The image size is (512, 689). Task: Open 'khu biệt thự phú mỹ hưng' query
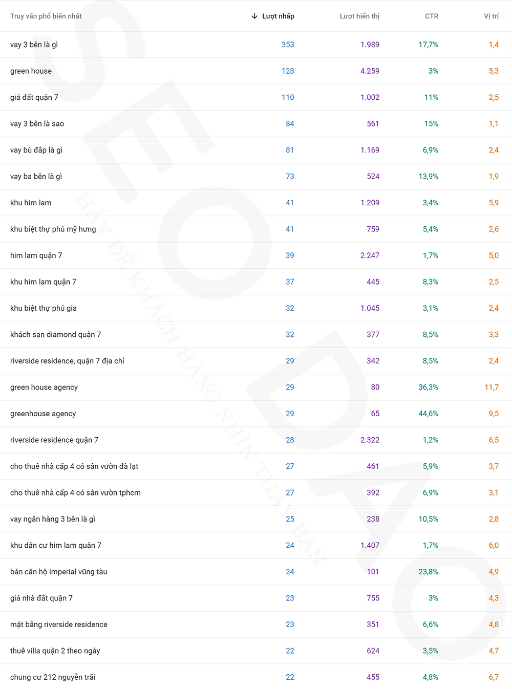click(53, 229)
